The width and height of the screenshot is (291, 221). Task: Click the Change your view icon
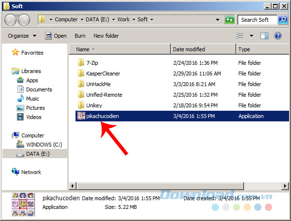[240, 36]
